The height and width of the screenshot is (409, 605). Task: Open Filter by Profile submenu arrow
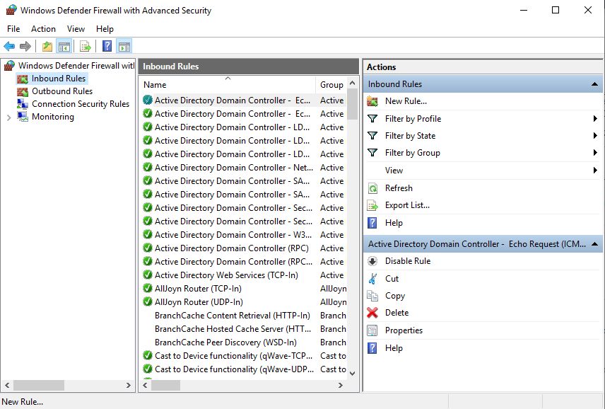click(x=596, y=119)
